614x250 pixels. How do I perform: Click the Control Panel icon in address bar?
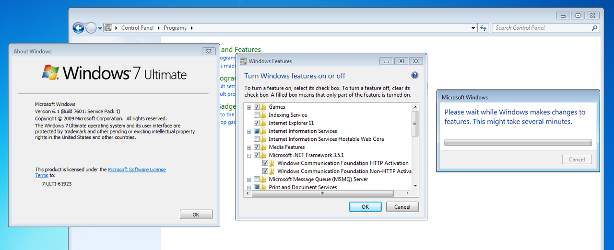108,28
